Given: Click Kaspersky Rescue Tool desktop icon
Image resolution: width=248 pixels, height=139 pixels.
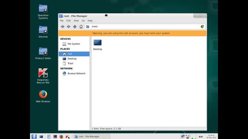Looking at the screenshot, I should (43, 76).
